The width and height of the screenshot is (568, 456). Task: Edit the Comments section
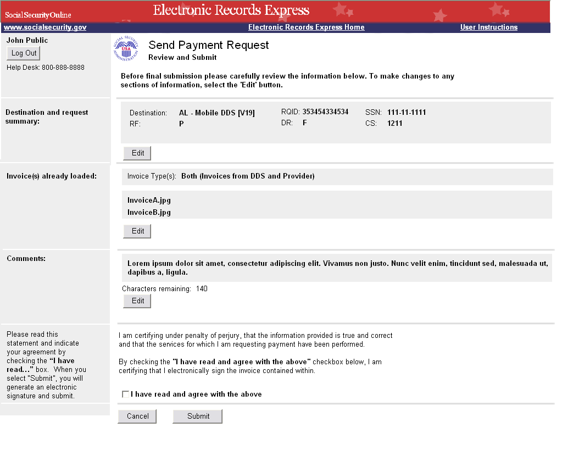pos(137,301)
